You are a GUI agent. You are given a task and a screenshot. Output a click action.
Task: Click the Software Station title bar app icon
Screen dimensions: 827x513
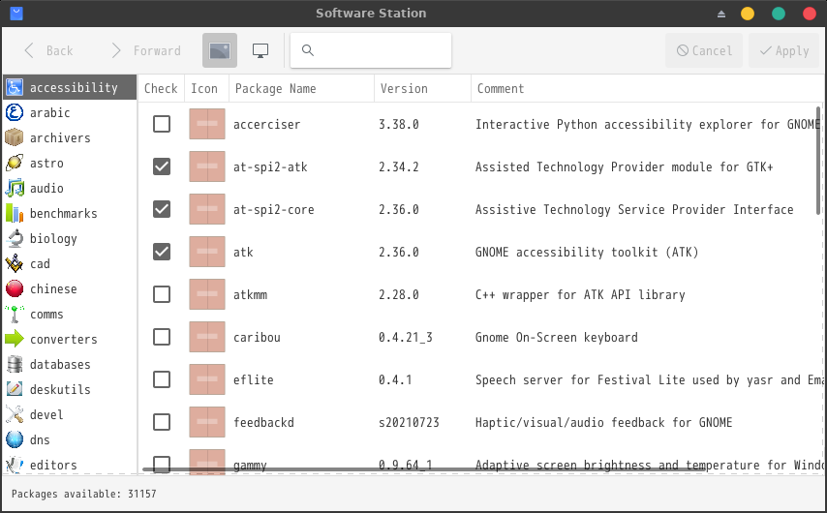tap(16, 14)
